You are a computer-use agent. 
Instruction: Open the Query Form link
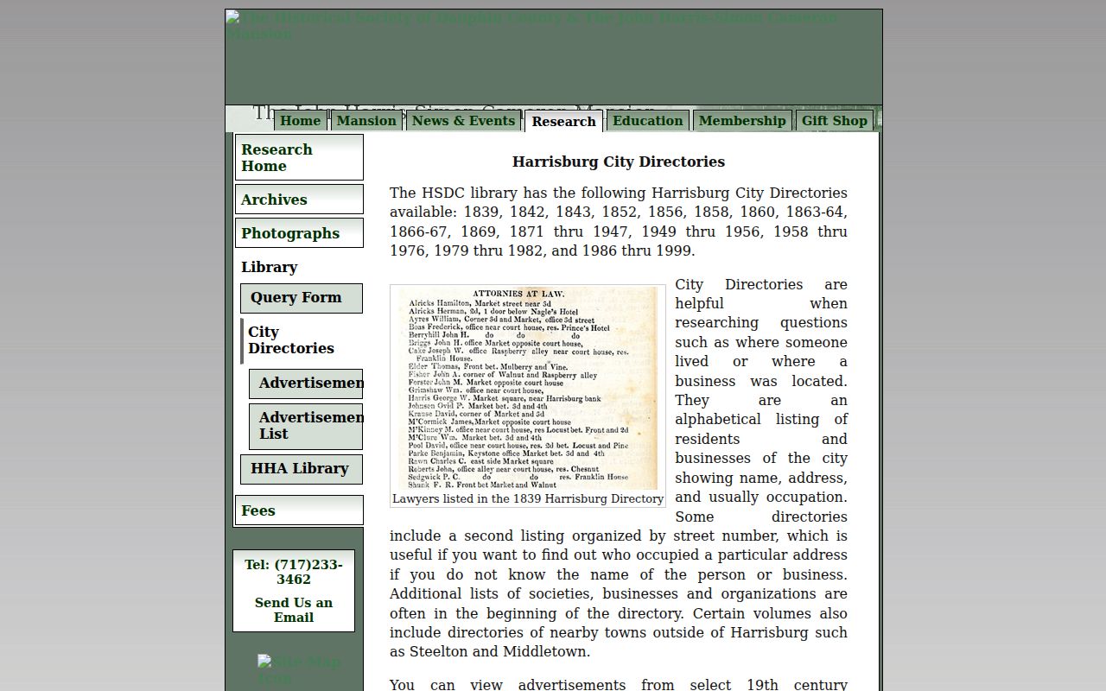[x=302, y=298]
